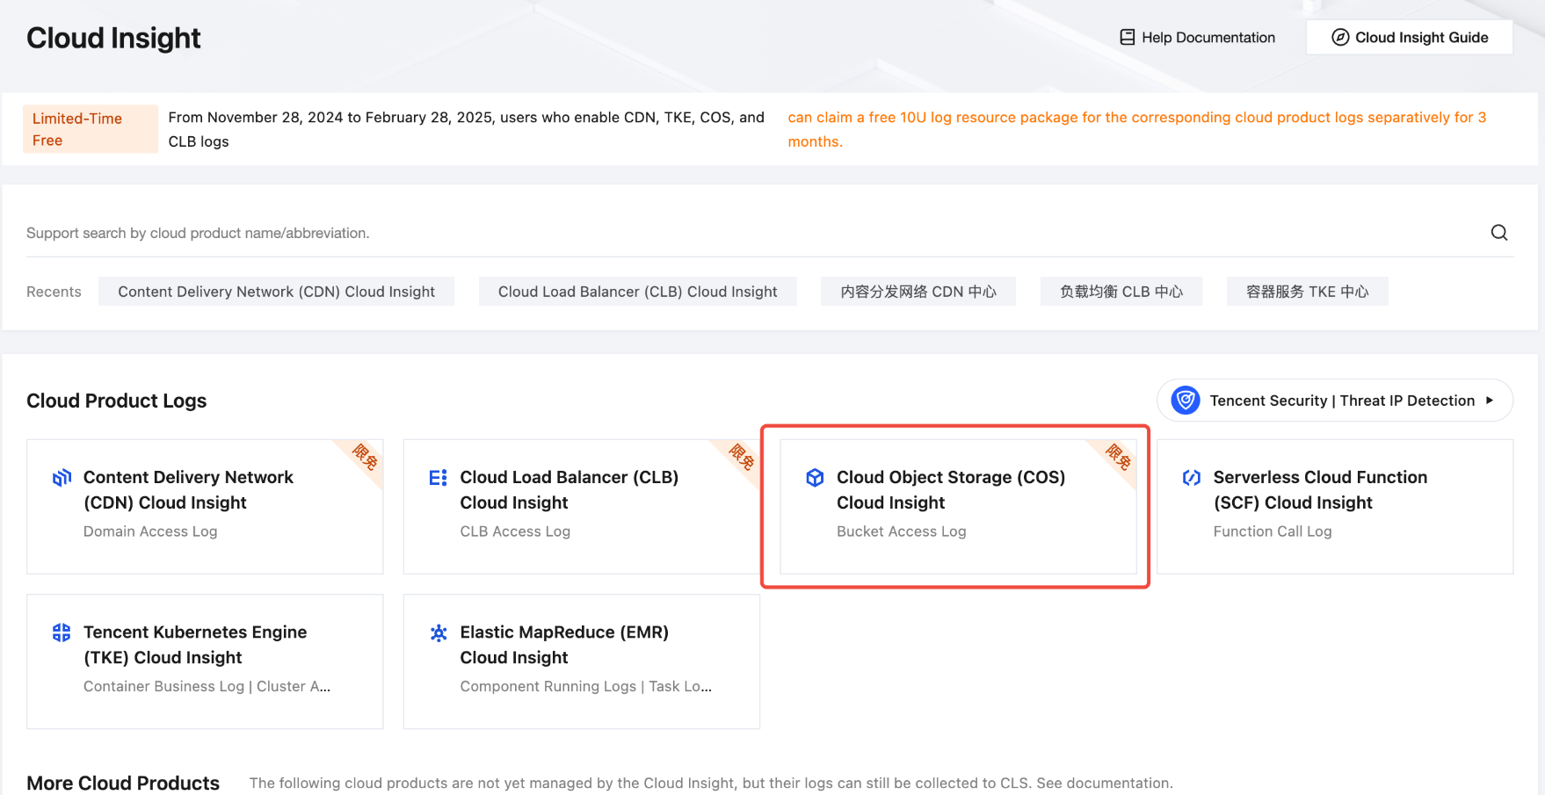The image size is (1545, 795).
Task: Click the Tencent Security shield icon
Action: point(1186,401)
